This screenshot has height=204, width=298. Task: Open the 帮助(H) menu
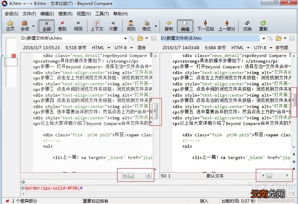(x=120, y=14)
